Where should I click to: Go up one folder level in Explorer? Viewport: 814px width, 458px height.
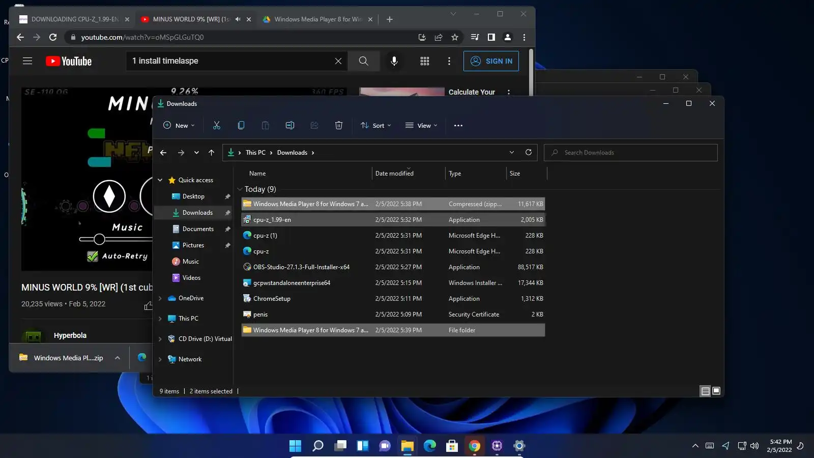pos(212,153)
